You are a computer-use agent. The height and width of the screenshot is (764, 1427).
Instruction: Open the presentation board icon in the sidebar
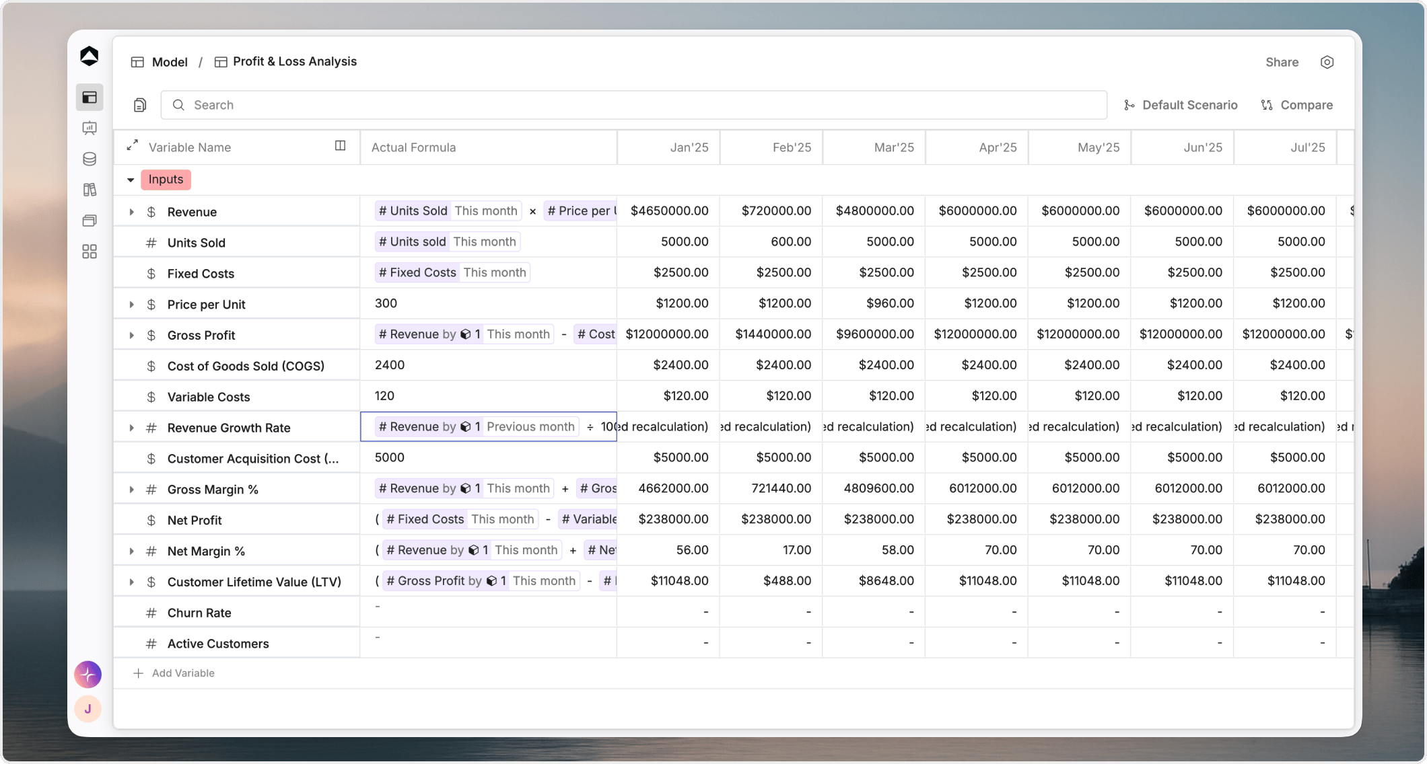[90, 128]
